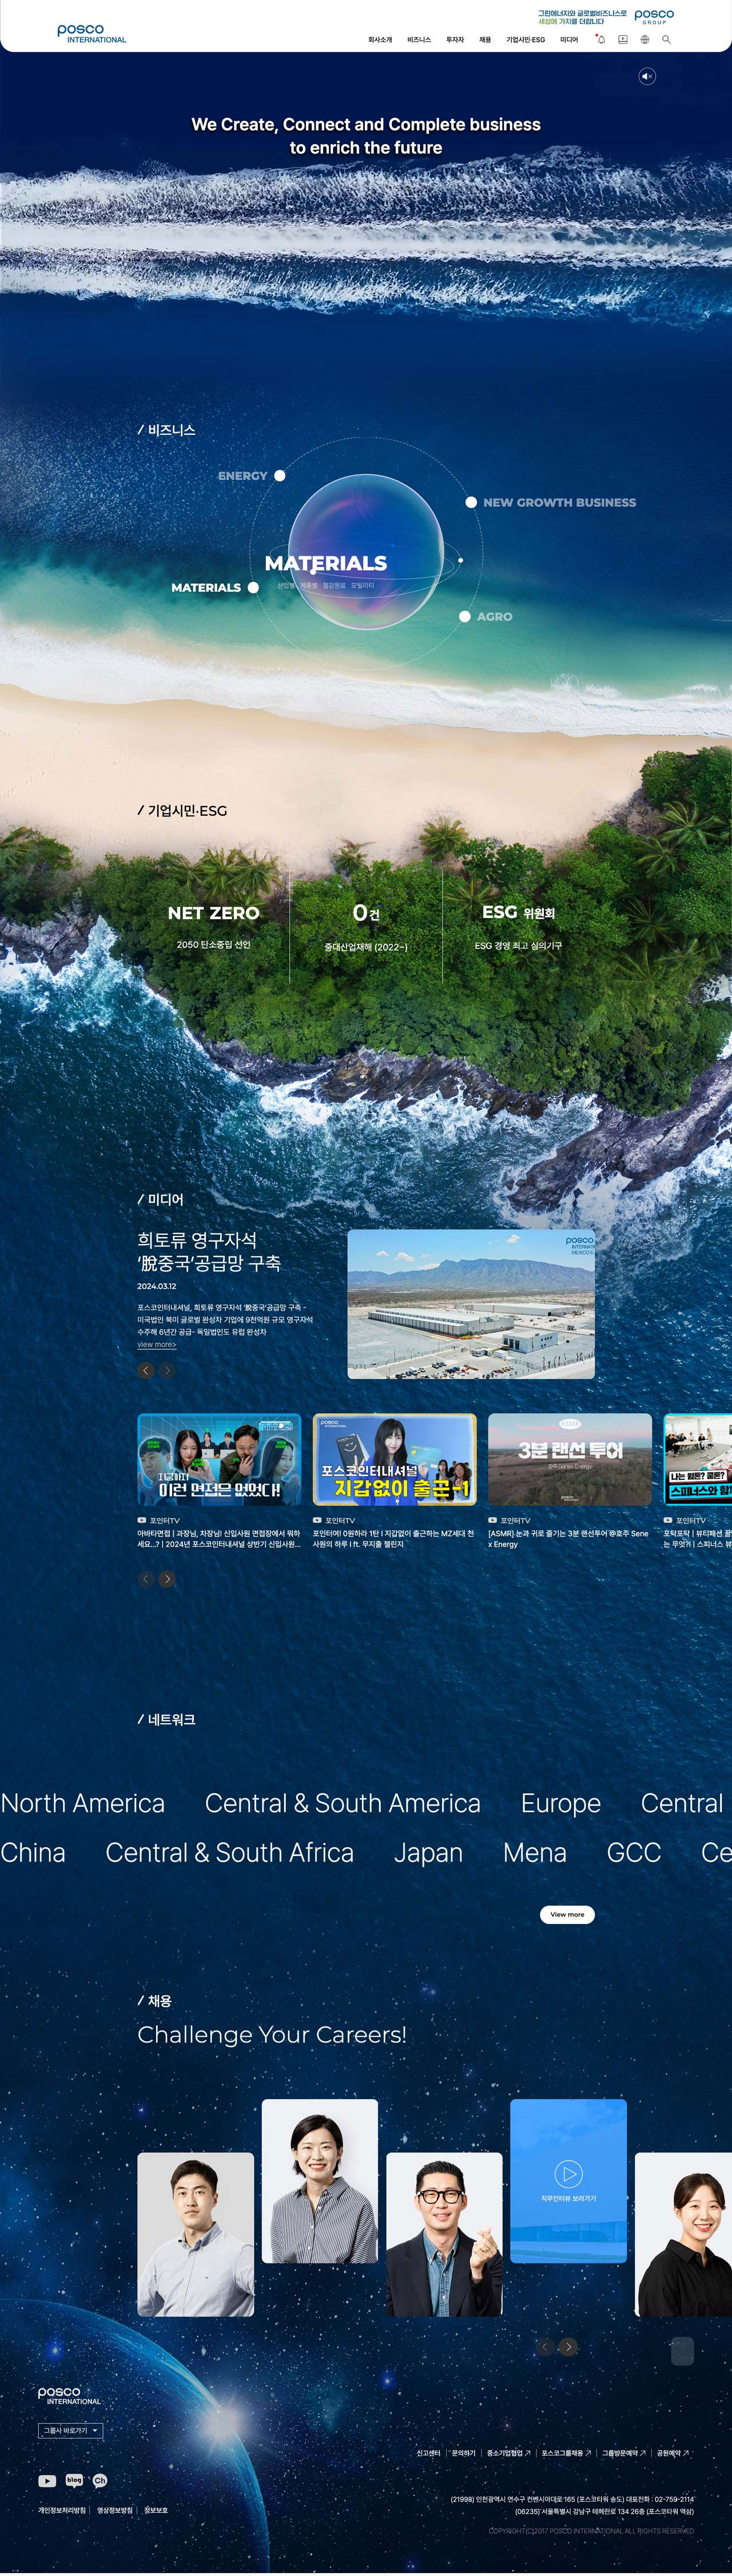This screenshot has width=732, height=2576.
Task: Select the AGRO business node
Action: 466,617
